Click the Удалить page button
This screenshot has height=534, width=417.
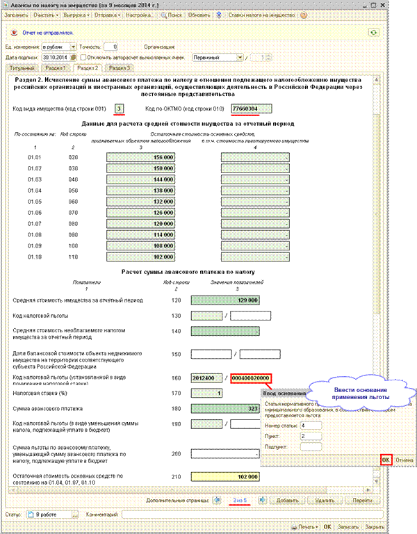325,501
